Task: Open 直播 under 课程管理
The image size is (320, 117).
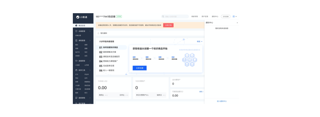Action: (86, 49)
